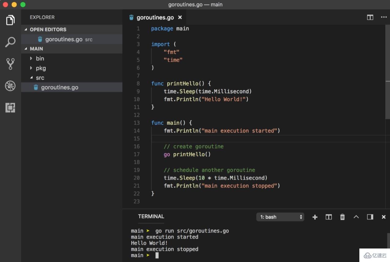The height and width of the screenshot is (262, 390).
Task: Expand the pkg folder
Action: [x=41, y=68]
